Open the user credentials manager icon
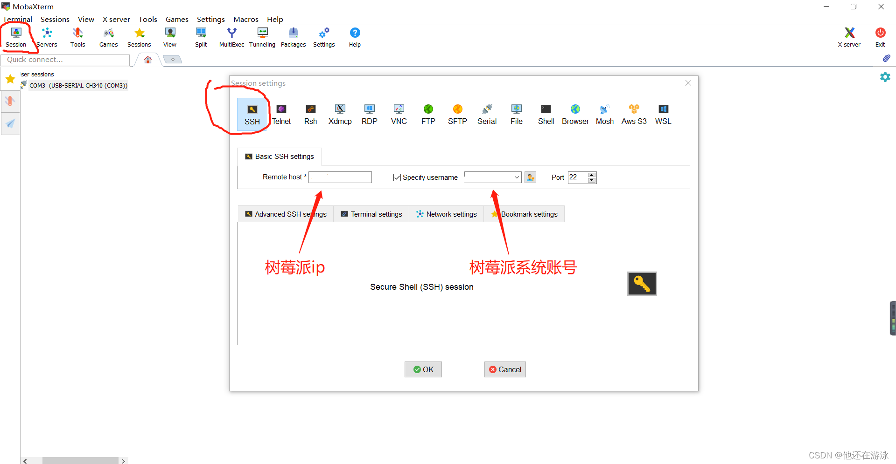Image resolution: width=896 pixels, height=464 pixels. pyautogui.click(x=530, y=177)
